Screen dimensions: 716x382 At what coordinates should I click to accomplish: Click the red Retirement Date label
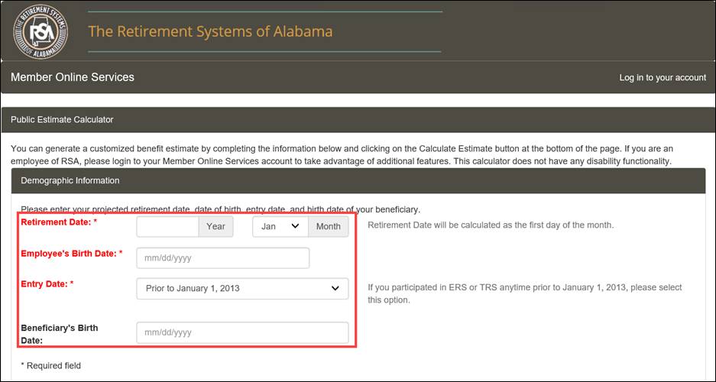[x=59, y=222]
